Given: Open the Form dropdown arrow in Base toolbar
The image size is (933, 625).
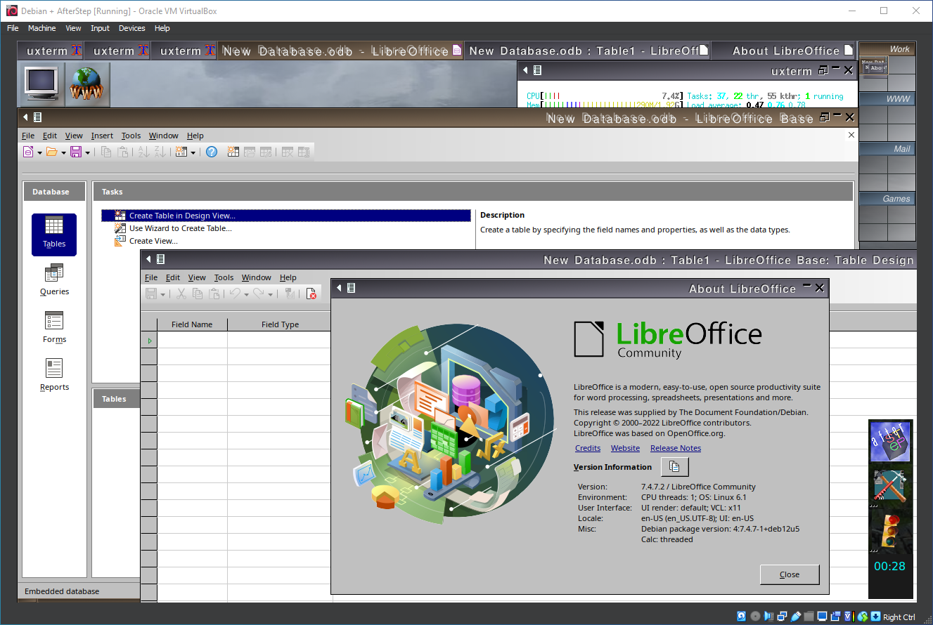Looking at the screenshot, I should [193, 152].
